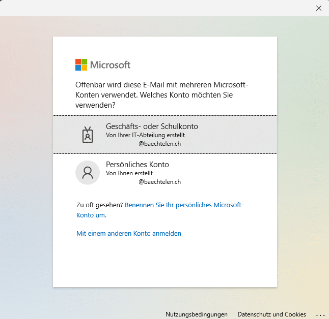Click the "Microsoft" wordmark text
The image size is (329, 319).
[x=111, y=65]
